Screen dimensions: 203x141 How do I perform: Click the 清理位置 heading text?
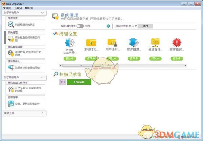pos(68,34)
